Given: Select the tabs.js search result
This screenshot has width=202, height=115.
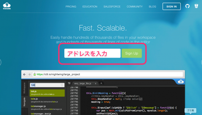Looking at the screenshot, I should point(47,100).
